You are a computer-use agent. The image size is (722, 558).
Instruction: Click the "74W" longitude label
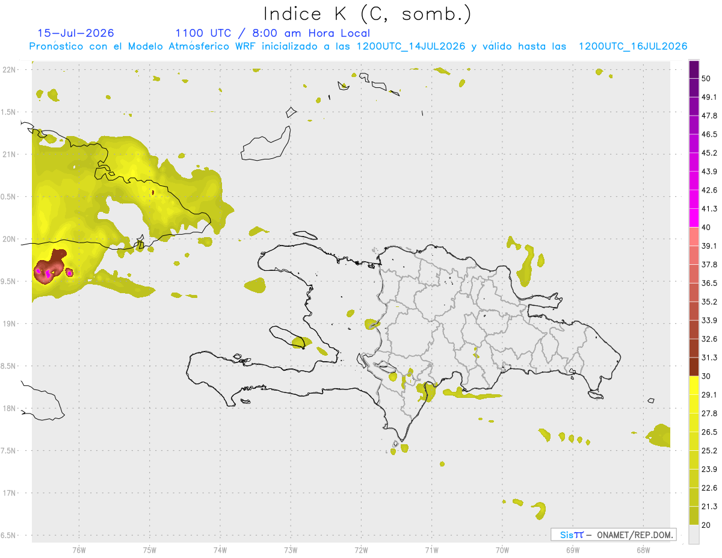pyautogui.click(x=220, y=549)
